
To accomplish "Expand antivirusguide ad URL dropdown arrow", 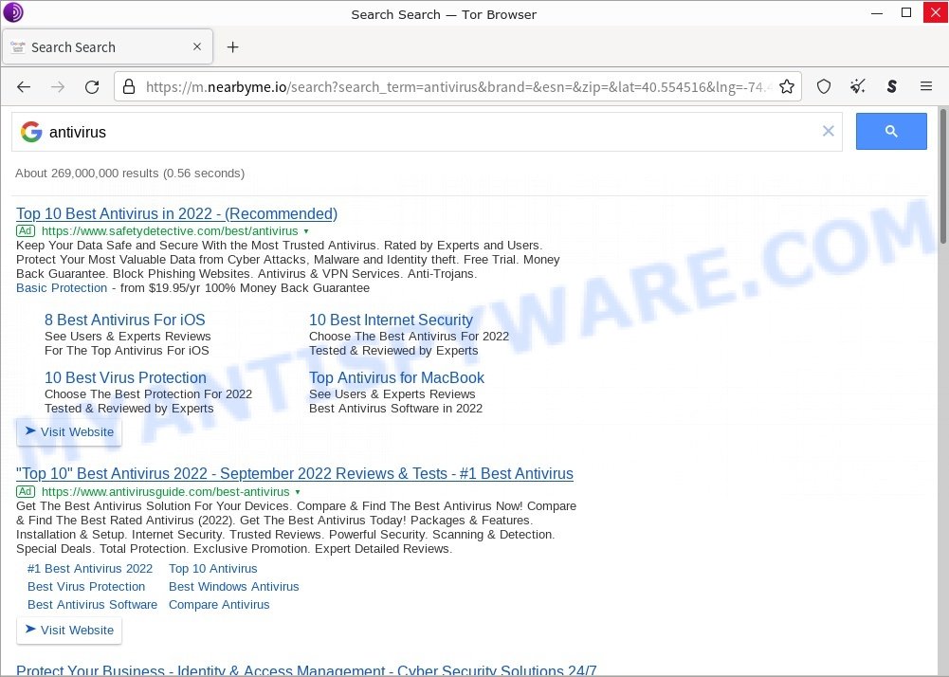I will (x=297, y=492).
